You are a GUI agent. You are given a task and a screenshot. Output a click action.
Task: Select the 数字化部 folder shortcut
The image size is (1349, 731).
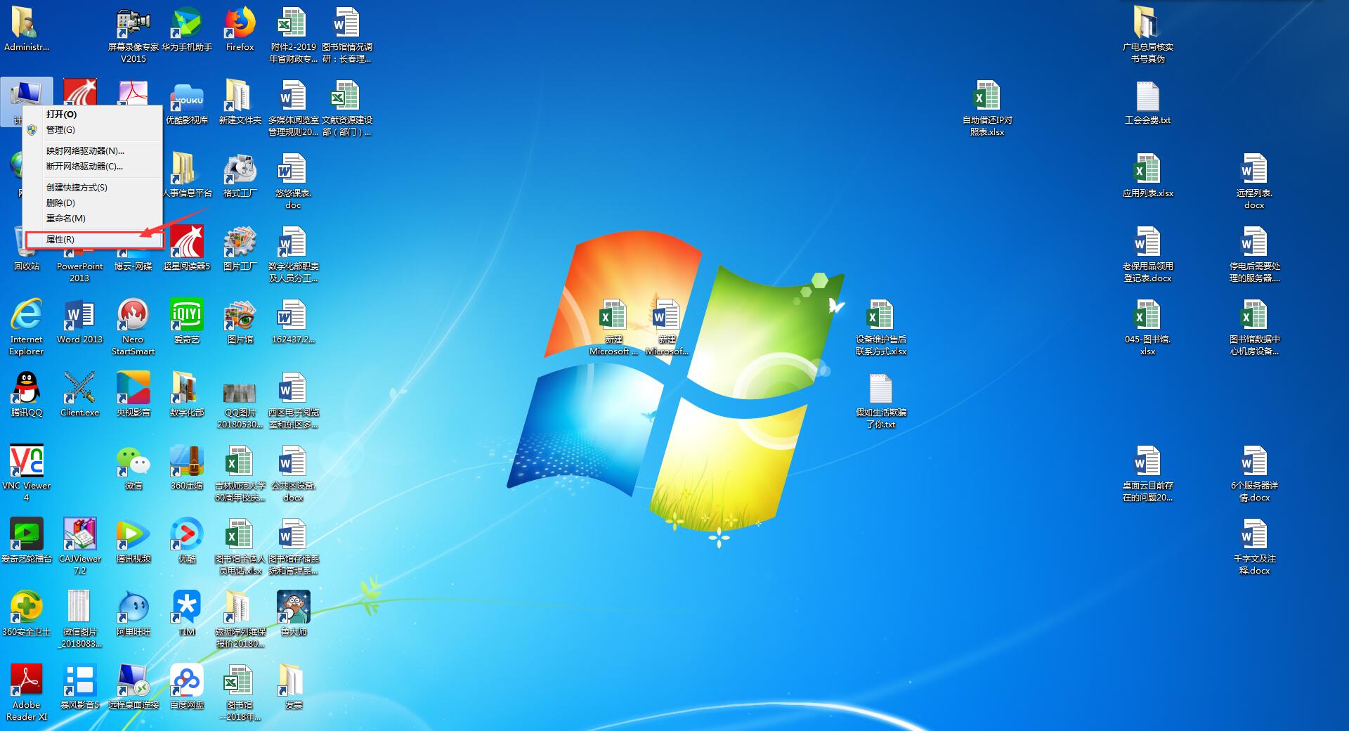187,395
